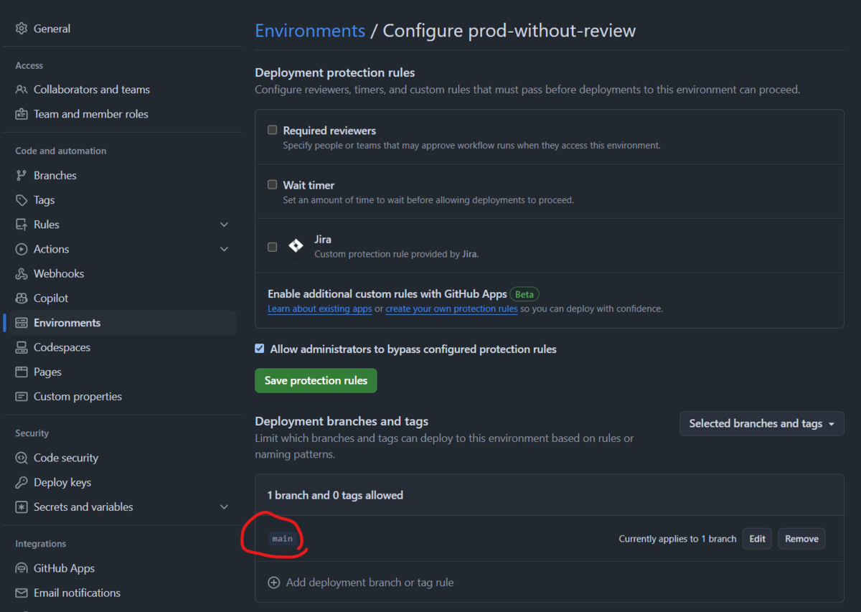Follow the Environments breadcrumb link
The height and width of the screenshot is (612, 861).
(x=310, y=31)
